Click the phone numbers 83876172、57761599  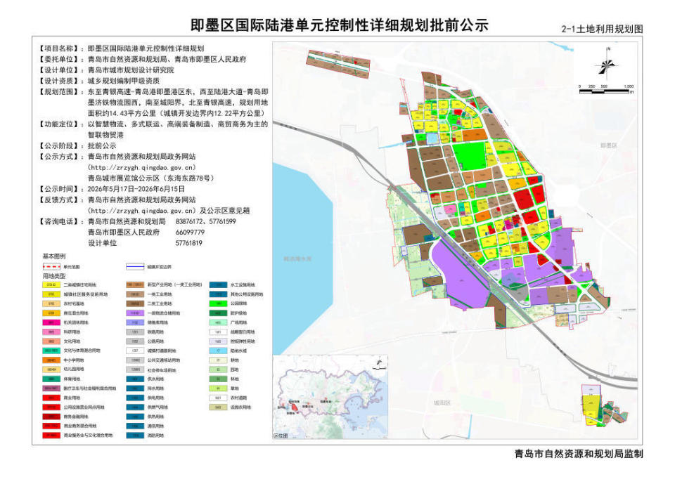click(x=206, y=221)
